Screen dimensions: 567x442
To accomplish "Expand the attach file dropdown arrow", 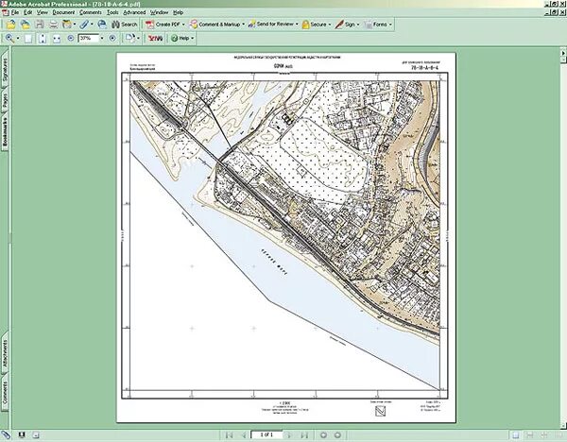I will [92, 25].
